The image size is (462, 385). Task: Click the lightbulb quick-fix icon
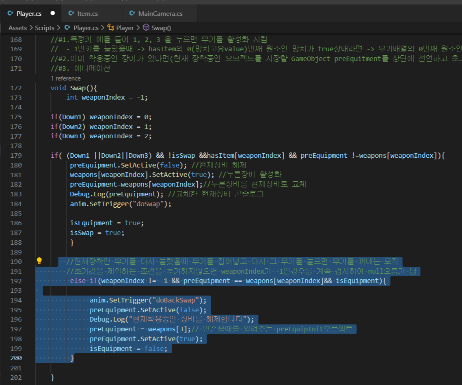(39, 261)
